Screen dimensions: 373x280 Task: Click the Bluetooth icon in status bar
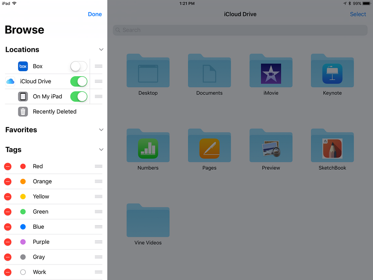(x=350, y=3)
